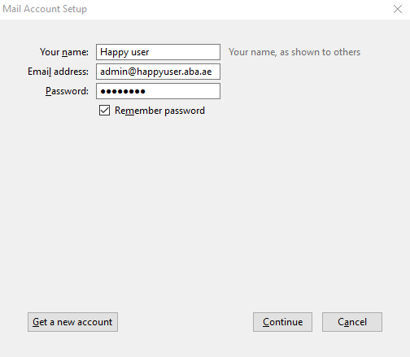Click the 'Email address:' field label

pos(58,72)
